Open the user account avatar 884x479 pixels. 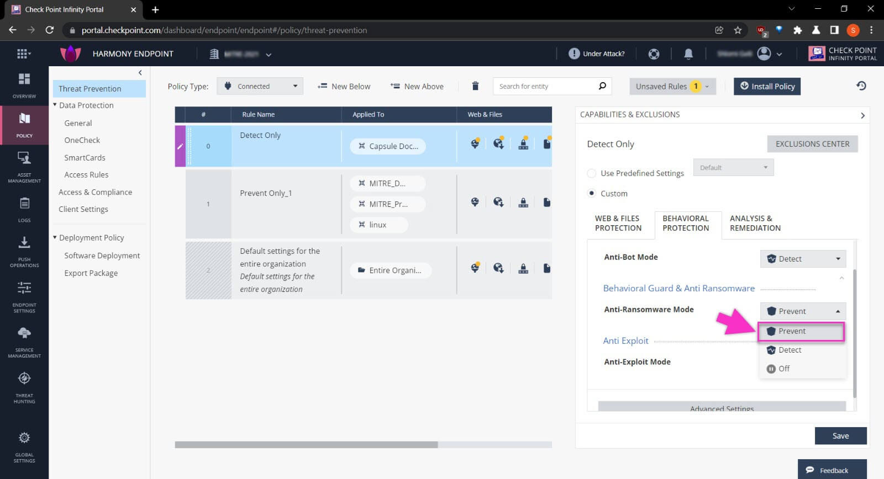[x=764, y=54]
